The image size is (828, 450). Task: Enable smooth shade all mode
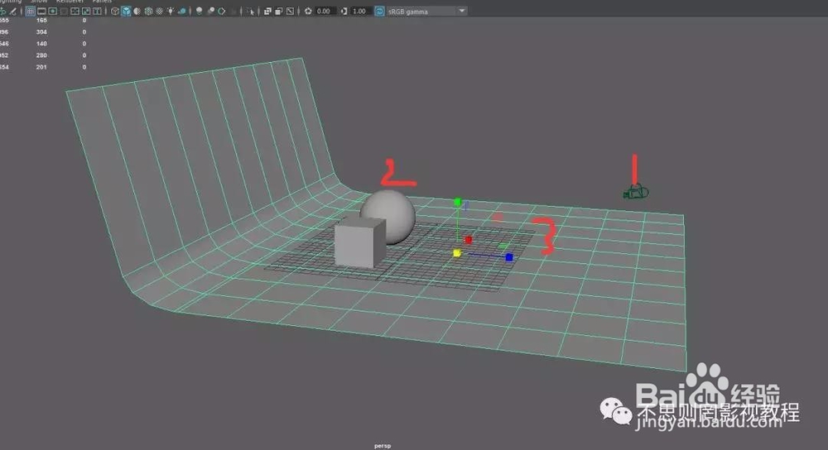pyautogui.click(x=126, y=11)
